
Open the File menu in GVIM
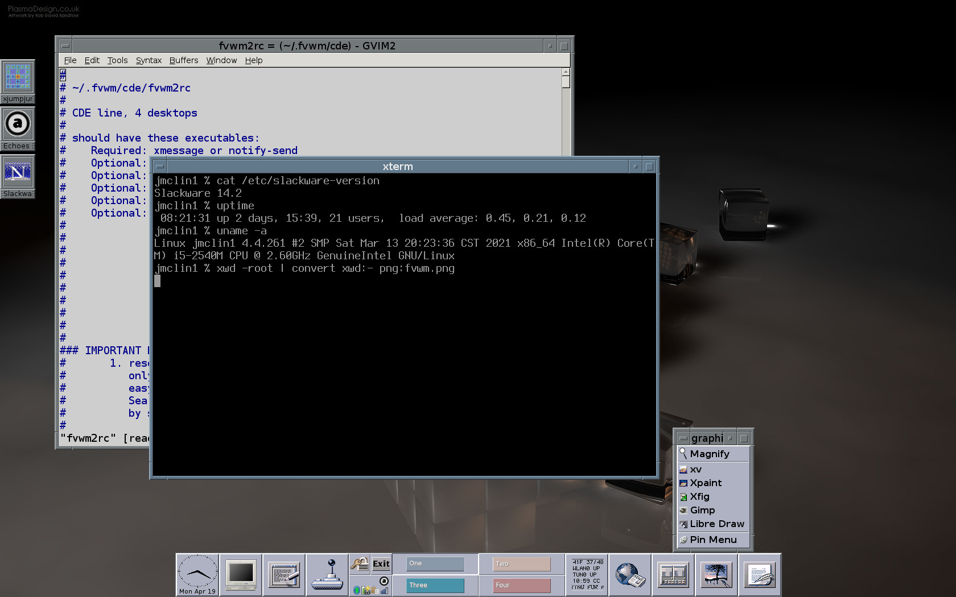point(70,60)
